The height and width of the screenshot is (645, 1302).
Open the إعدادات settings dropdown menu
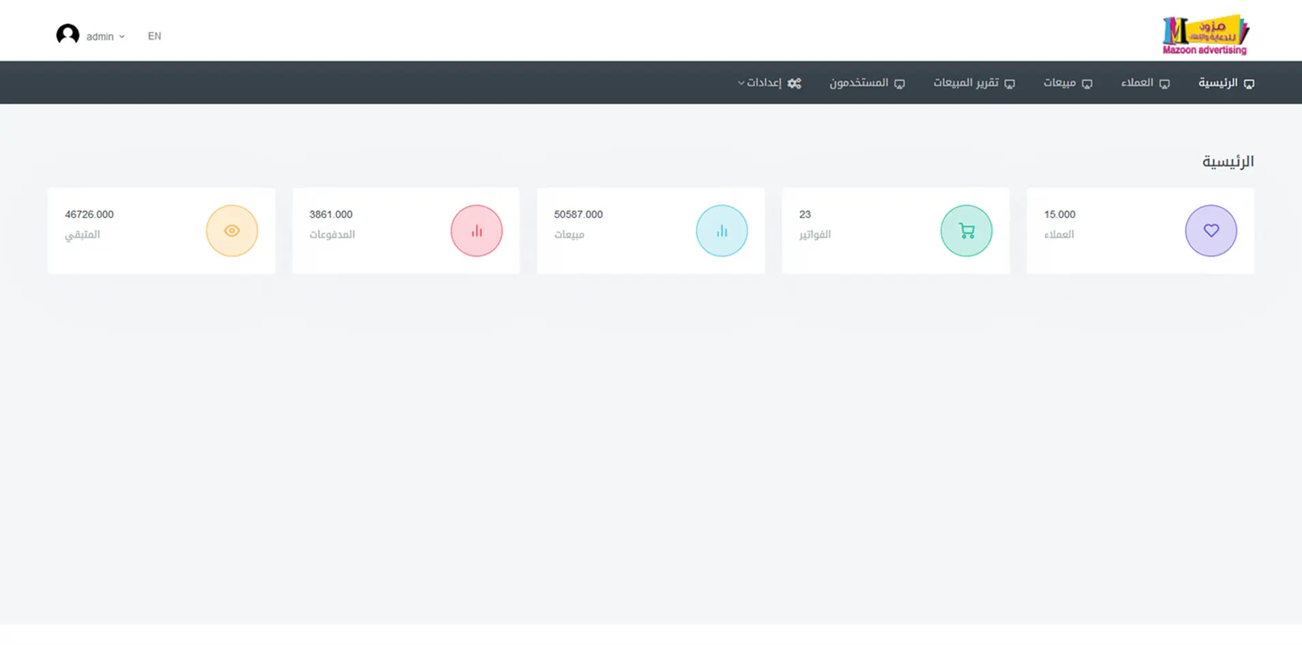point(763,83)
